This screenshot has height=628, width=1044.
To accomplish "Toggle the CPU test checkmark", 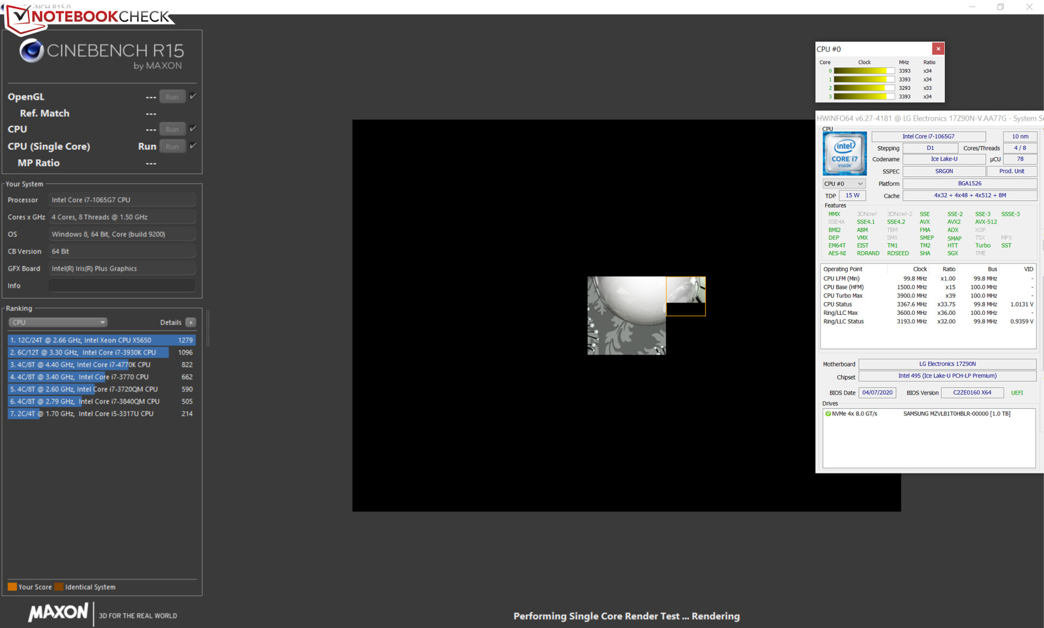I will (x=193, y=129).
